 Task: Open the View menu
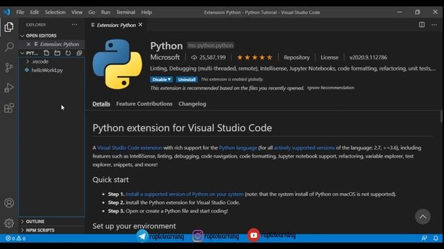tap(77, 12)
